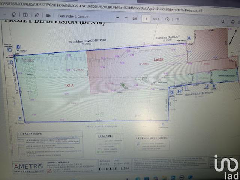This screenshot has width=240, height=180.
Task: Click 'M. et Mme LEMOINE Bruno' neighbor label
Action: pyautogui.click(x=87, y=41)
